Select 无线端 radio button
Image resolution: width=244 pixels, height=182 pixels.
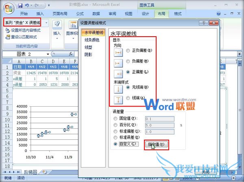(x=128, y=87)
